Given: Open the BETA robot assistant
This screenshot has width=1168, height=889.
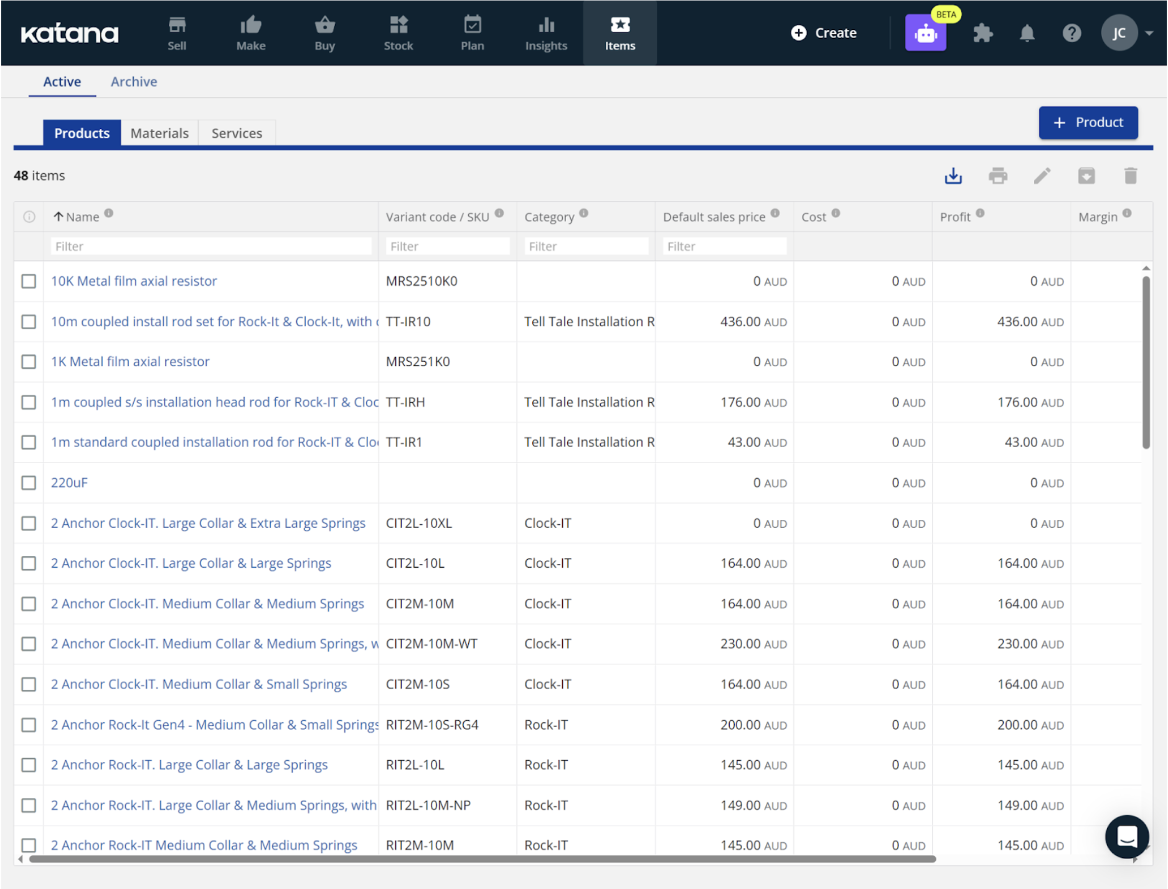Looking at the screenshot, I should click(926, 33).
